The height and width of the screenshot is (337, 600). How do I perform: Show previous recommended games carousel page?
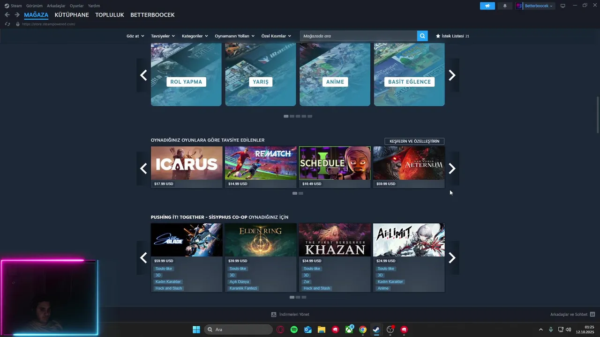click(143, 168)
